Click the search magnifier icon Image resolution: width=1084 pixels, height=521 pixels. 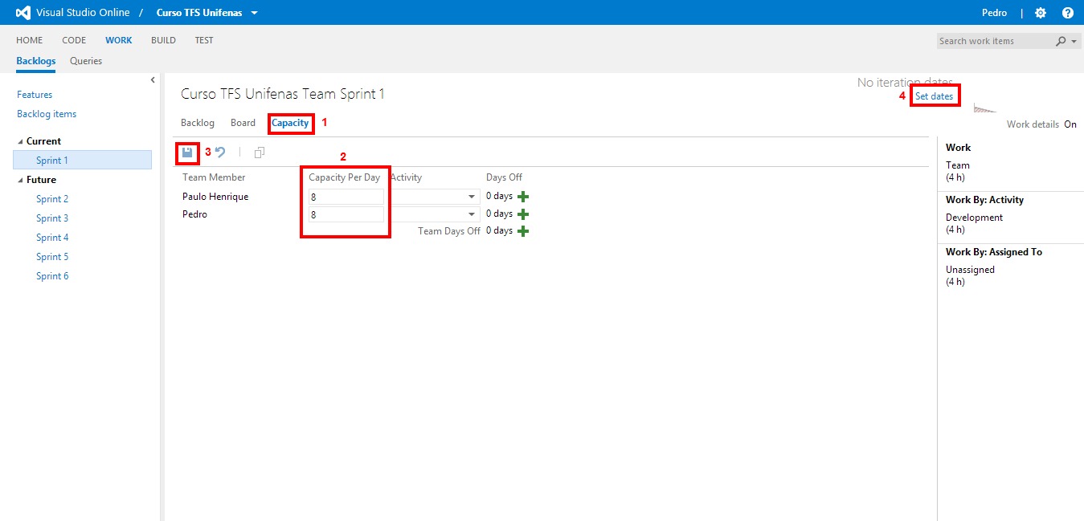coord(1061,41)
